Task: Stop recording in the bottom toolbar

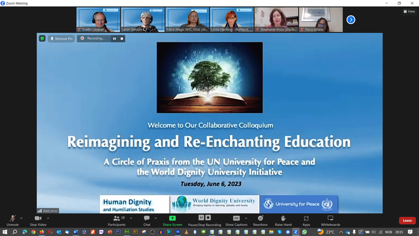Action: 208,218
